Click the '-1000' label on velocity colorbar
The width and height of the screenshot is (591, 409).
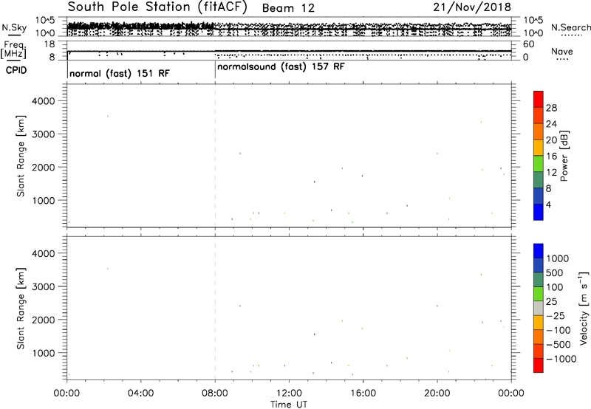tap(561, 359)
